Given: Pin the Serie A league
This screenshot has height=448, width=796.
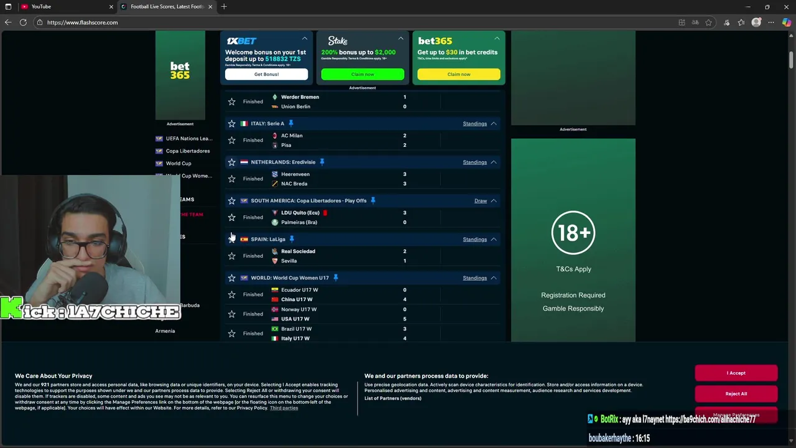Looking at the screenshot, I should point(290,123).
